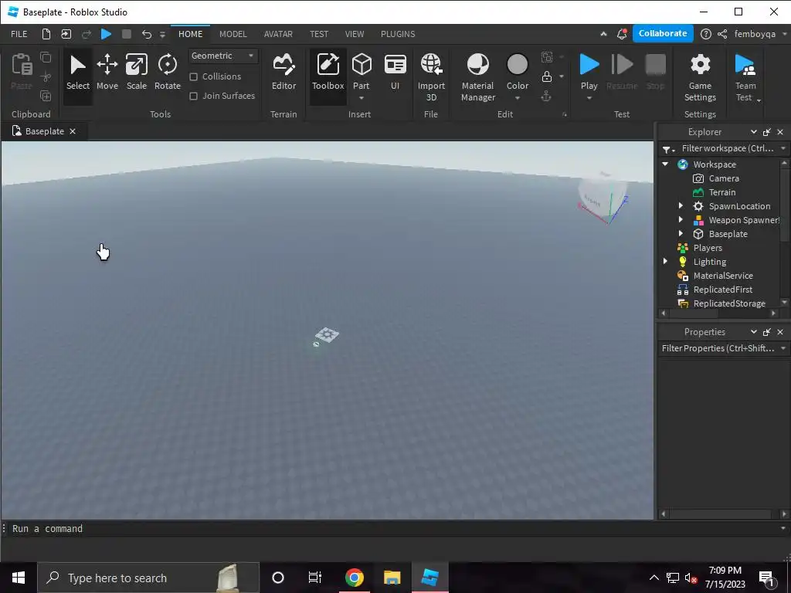Click Import 3D

431,78
